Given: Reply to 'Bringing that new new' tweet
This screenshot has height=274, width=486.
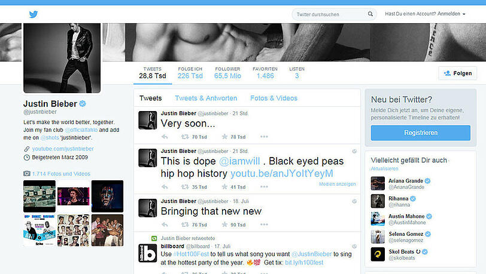Looking at the screenshot, I should (165, 224).
